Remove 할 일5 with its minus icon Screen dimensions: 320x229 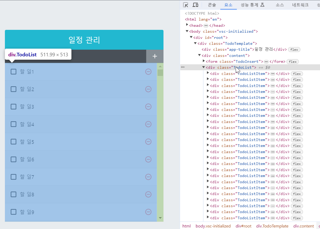[148, 142]
